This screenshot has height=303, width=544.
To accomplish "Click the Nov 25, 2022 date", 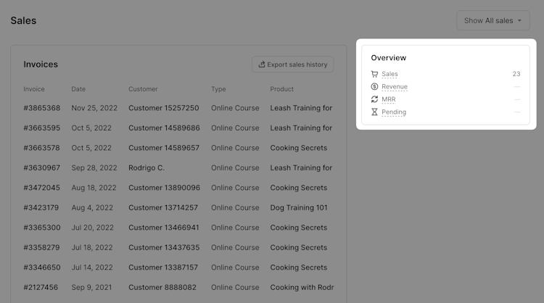I will 94,108.
